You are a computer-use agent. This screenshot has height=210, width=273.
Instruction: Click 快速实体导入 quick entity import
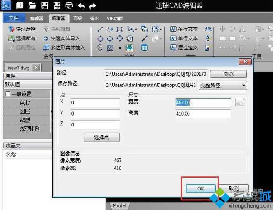pyautogui.click(x=61, y=38)
